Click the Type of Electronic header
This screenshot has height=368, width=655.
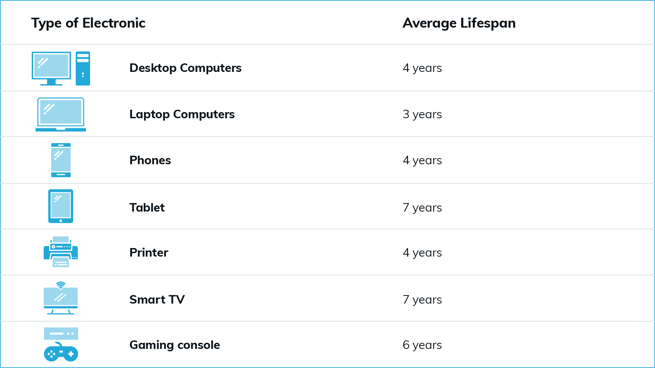point(88,23)
